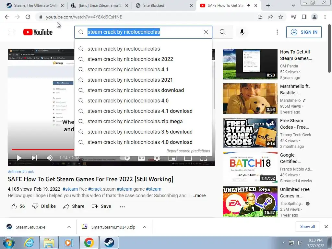Switch to the Steam, The Ultimate tab
Image resolution: width=332 pixels, height=249 pixels.
tap(35, 6)
